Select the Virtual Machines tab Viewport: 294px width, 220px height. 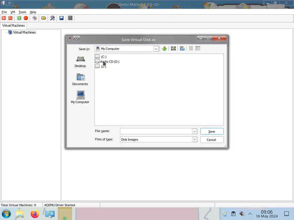click(x=13, y=25)
